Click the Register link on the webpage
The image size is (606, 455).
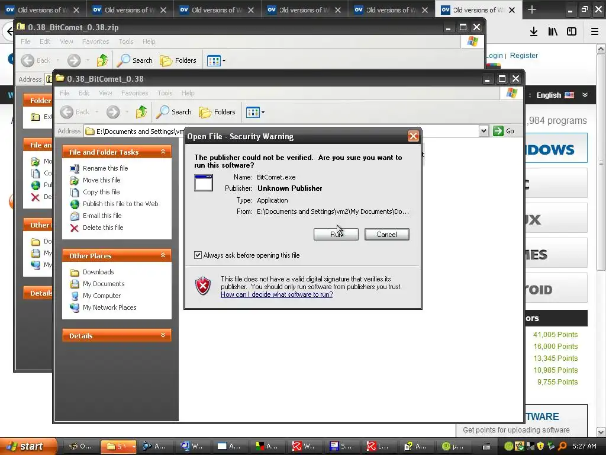(x=524, y=55)
